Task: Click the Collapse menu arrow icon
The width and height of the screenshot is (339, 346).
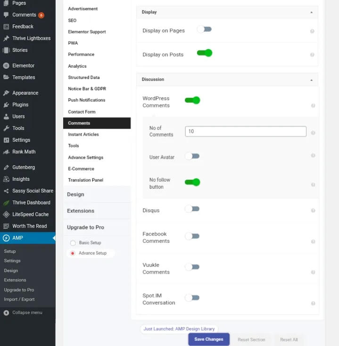Action: (6, 313)
